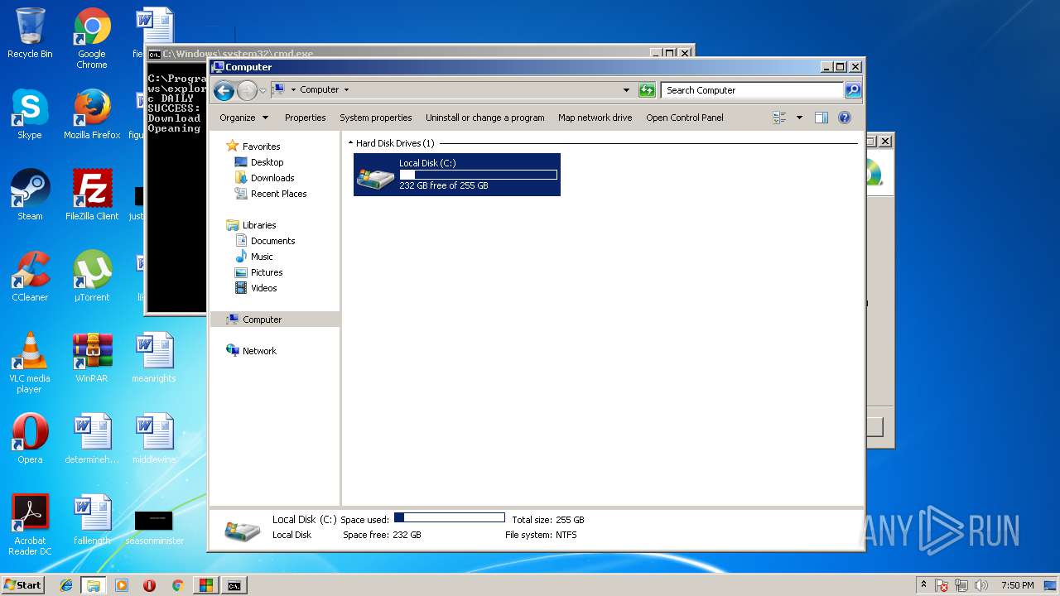The height and width of the screenshot is (596, 1060).
Task: Expand the address bar history dropdown
Action: 626,90
